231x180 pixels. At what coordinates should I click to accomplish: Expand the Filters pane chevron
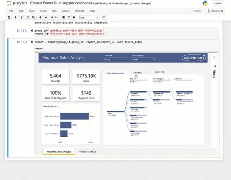(x=214, y=57)
